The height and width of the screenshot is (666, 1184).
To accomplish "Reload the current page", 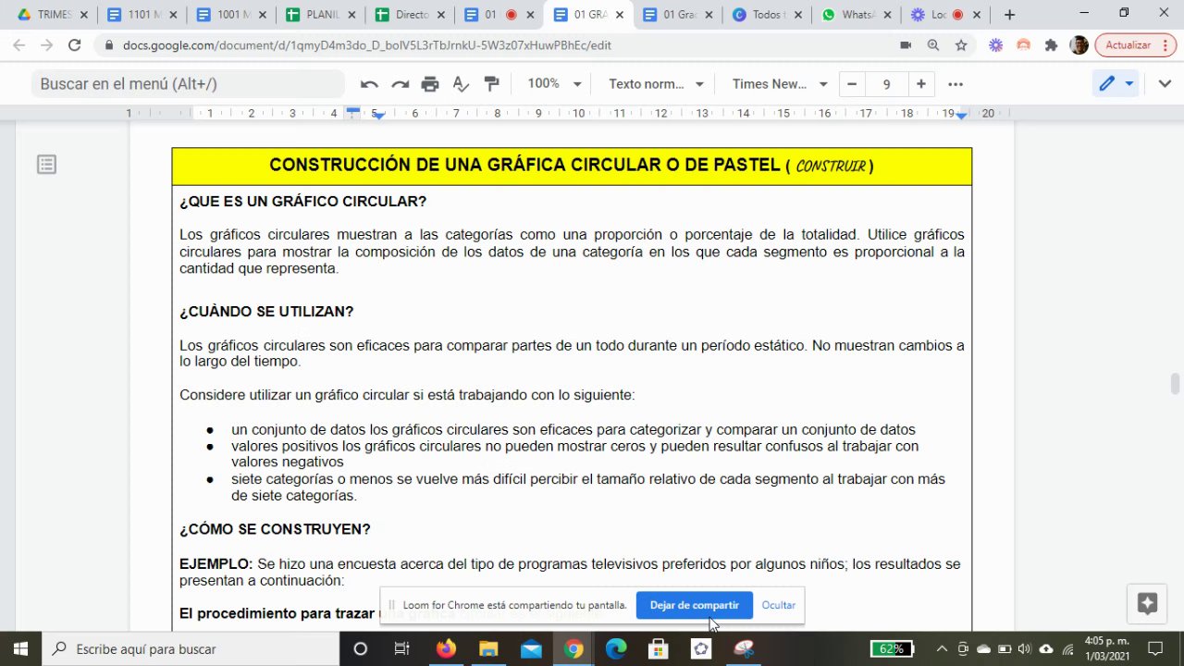I will (x=75, y=45).
